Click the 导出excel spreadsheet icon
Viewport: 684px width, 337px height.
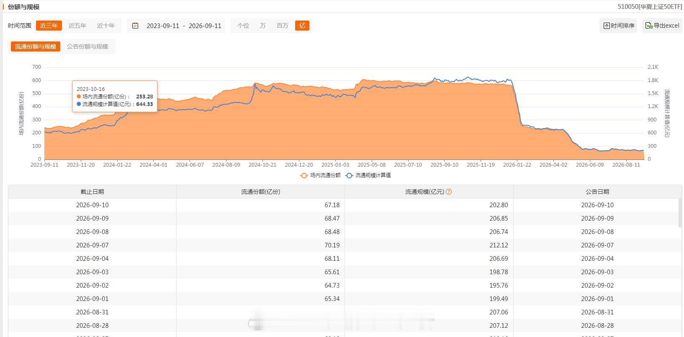pos(649,26)
